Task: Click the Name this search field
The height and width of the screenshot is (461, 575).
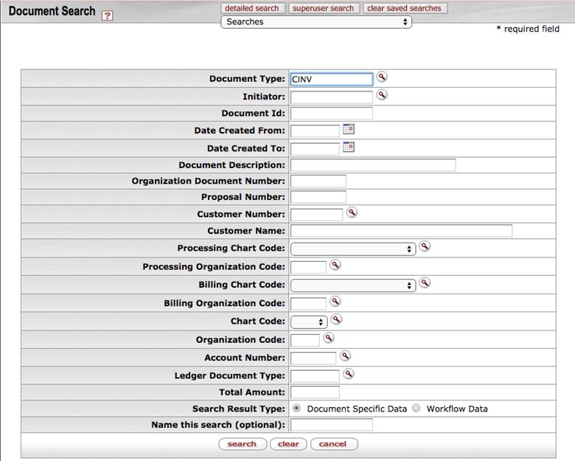Action: click(332, 425)
